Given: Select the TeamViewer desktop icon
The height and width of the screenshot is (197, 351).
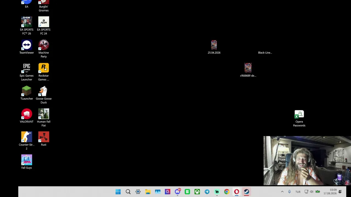Looking at the screenshot, I should tap(27, 47).
